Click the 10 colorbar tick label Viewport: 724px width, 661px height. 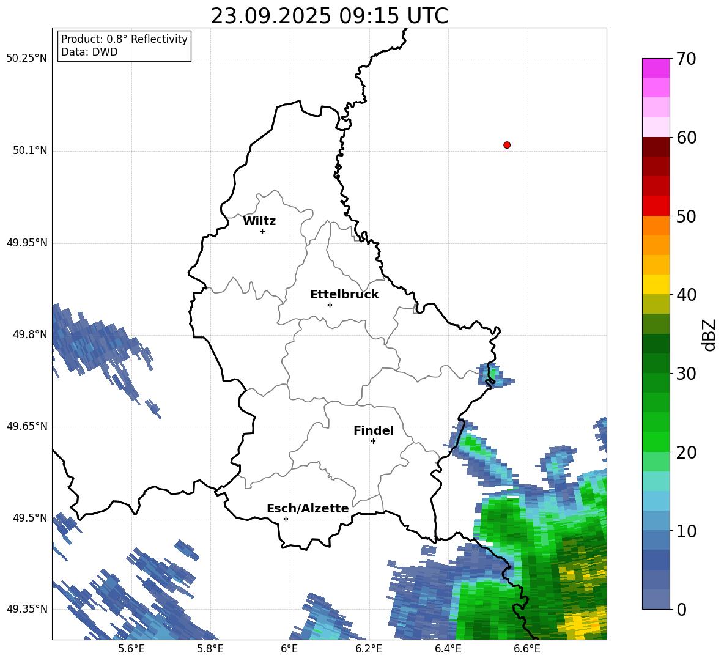pos(686,531)
